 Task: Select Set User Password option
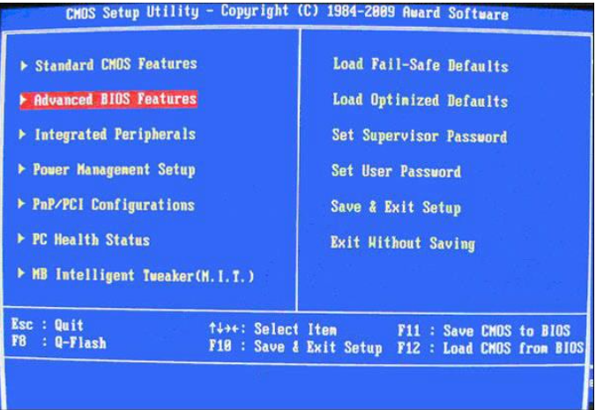396,171
